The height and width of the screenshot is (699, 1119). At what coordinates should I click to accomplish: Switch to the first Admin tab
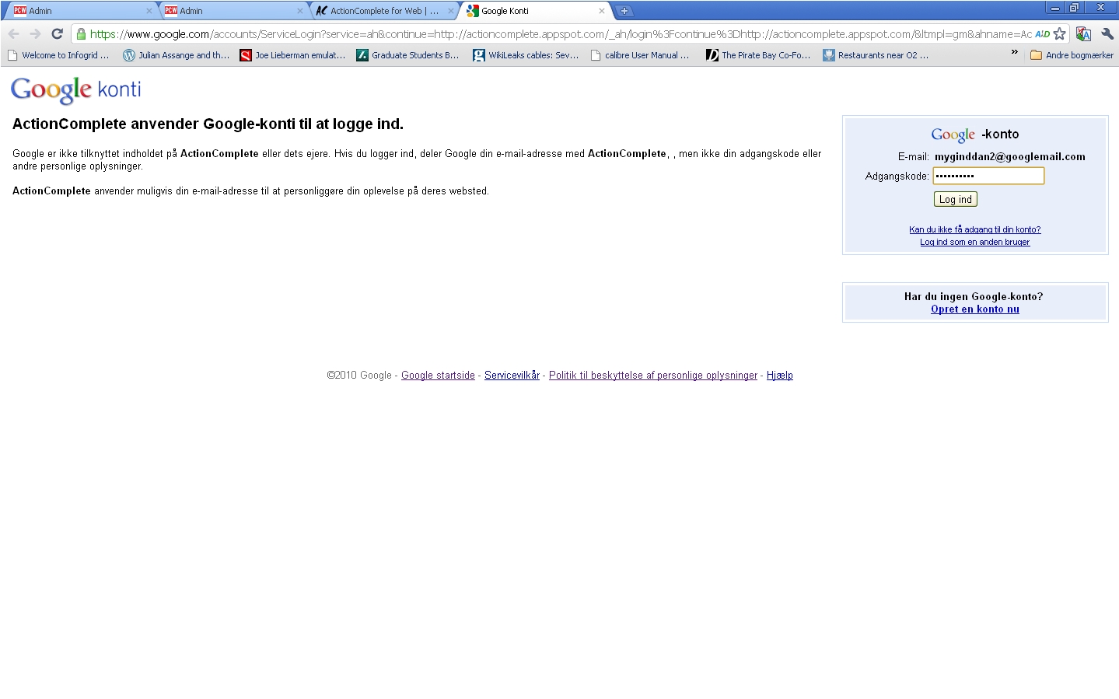pyautogui.click(x=78, y=11)
